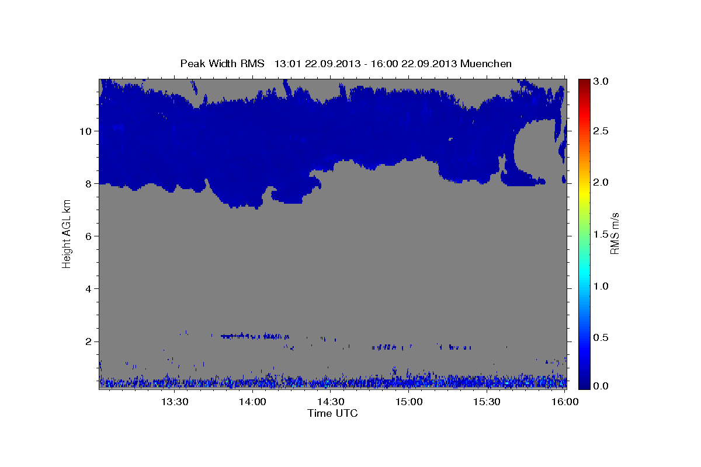Click the colorbar value 2.0

point(601,182)
